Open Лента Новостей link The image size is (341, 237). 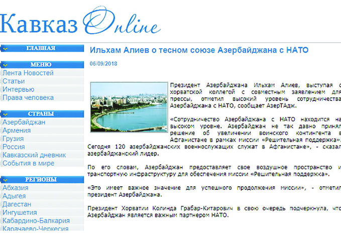click(x=28, y=73)
